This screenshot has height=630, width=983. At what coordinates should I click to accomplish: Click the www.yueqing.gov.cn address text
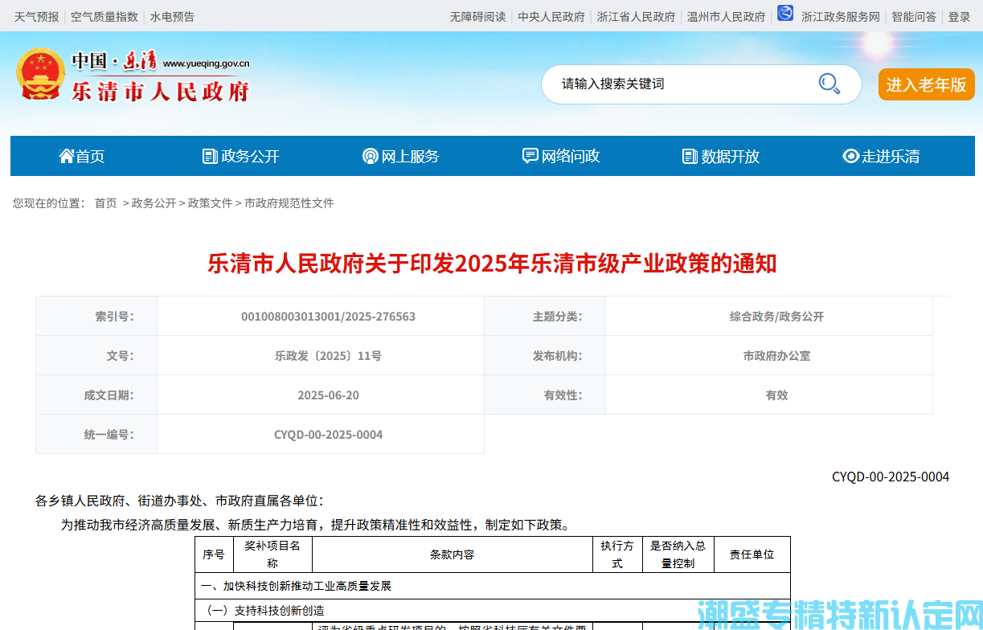click(x=207, y=63)
